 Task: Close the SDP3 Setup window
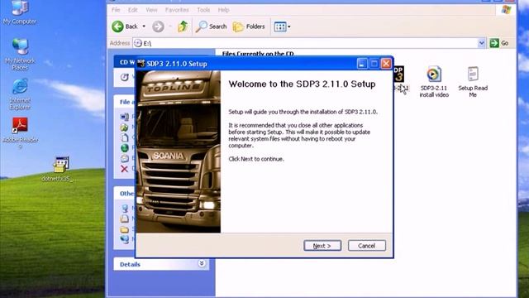coord(386,64)
